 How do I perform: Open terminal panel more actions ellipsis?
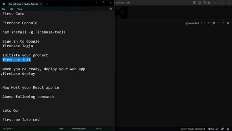tap(218, 23)
